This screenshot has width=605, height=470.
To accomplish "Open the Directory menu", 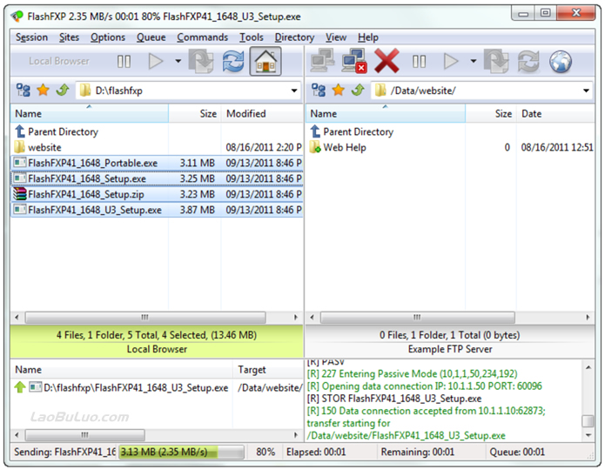I will pyautogui.click(x=294, y=37).
